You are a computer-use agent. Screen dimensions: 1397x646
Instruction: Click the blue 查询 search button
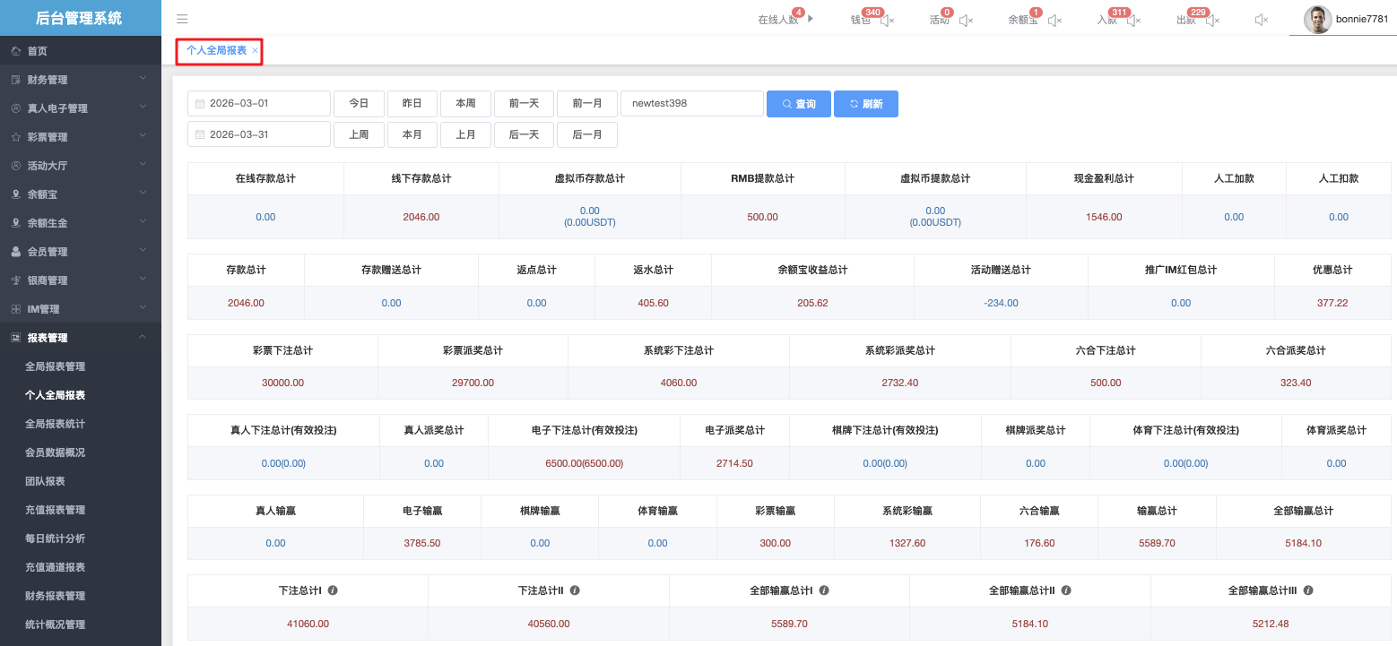pyautogui.click(x=798, y=104)
